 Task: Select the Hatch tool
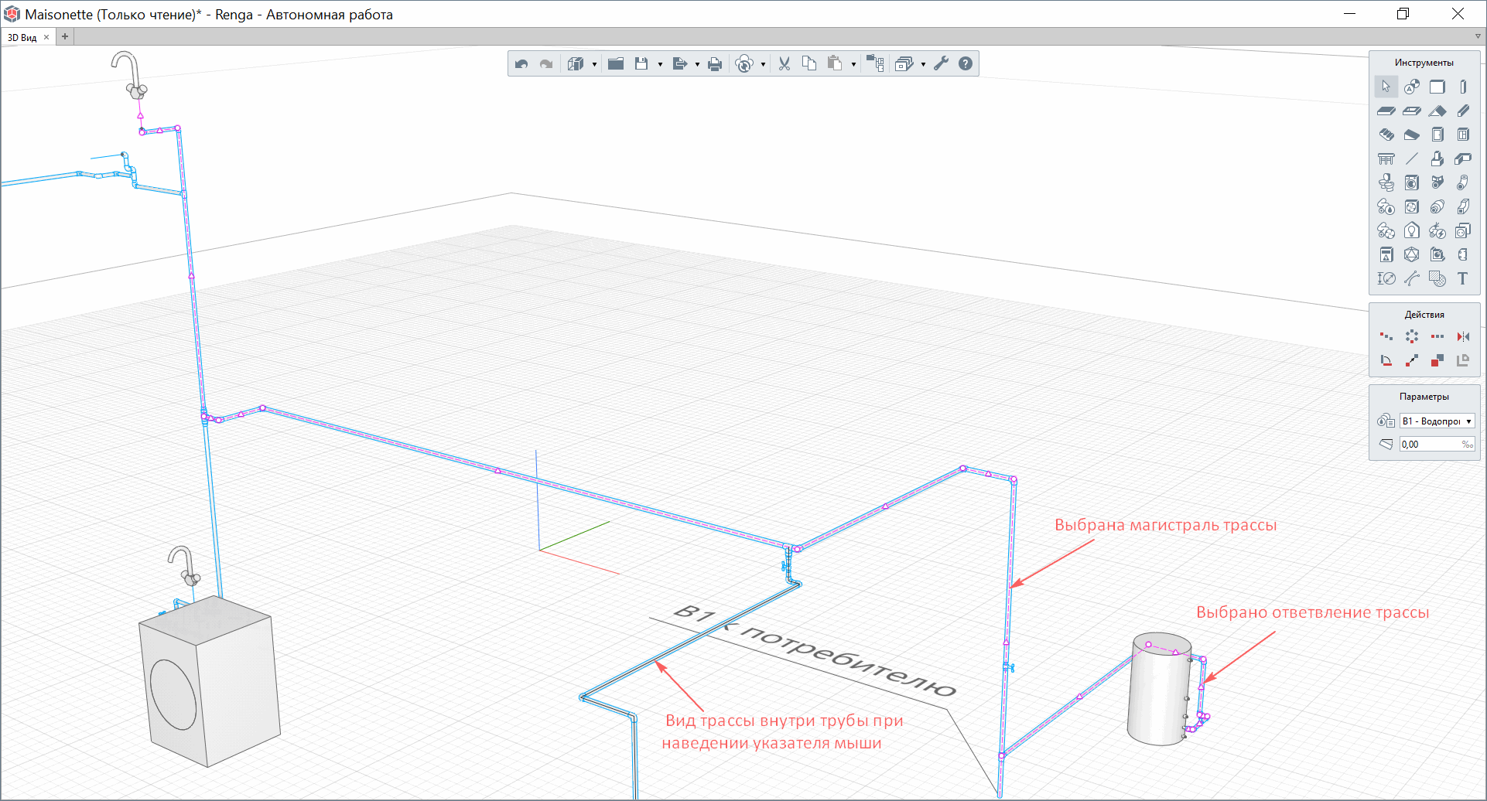pyautogui.click(x=1437, y=278)
